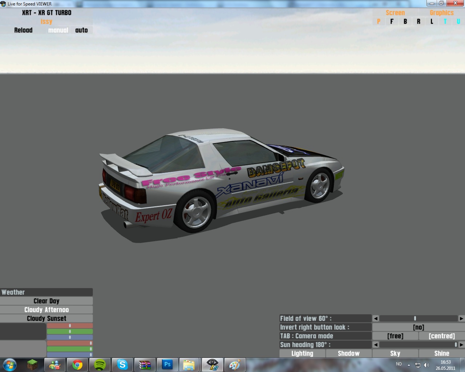Click the lighter gray colour swatch
Image resolution: width=465 pixels, height=372 pixels.
tap(23, 349)
